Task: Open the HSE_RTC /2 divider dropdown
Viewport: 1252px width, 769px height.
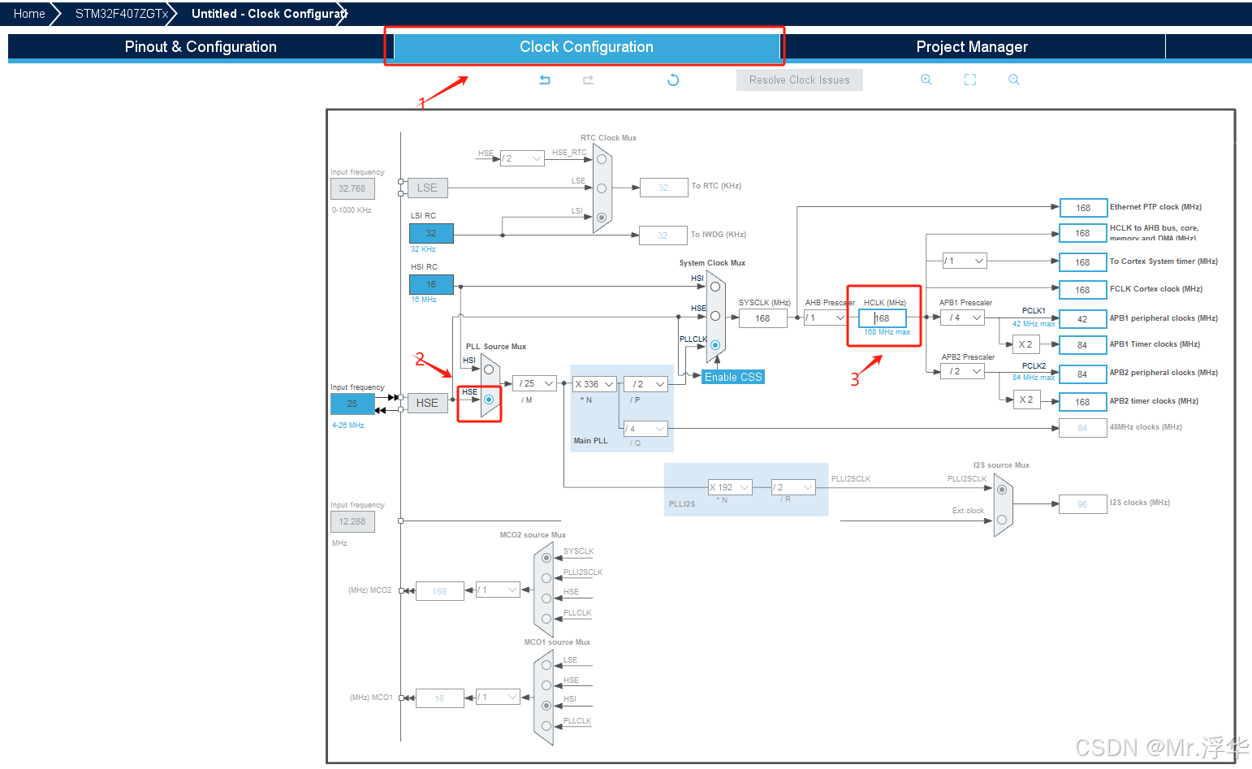Action: pos(522,158)
